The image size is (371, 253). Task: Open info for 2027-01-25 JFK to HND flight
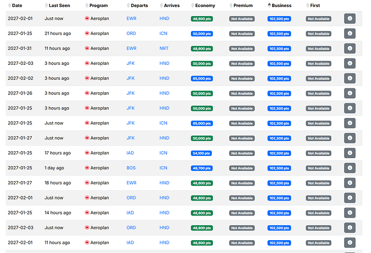pos(349,108)
